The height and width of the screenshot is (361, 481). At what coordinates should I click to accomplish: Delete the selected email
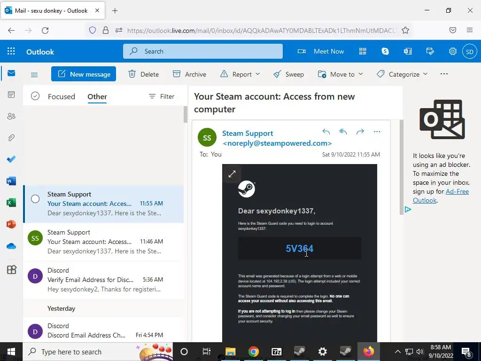[x=143, y=74]
